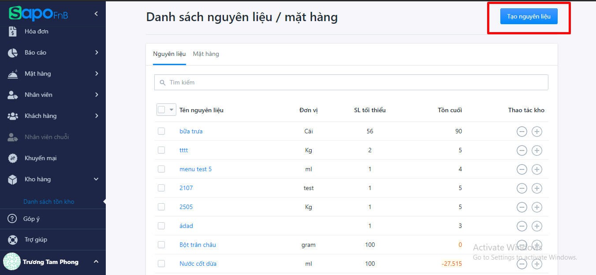Image resolution: width=596 pixels, height=275 pixels.
Task: Collapse the sidebar with the chevron arrow
Action: pyautogui.click(x=96, y=13)
